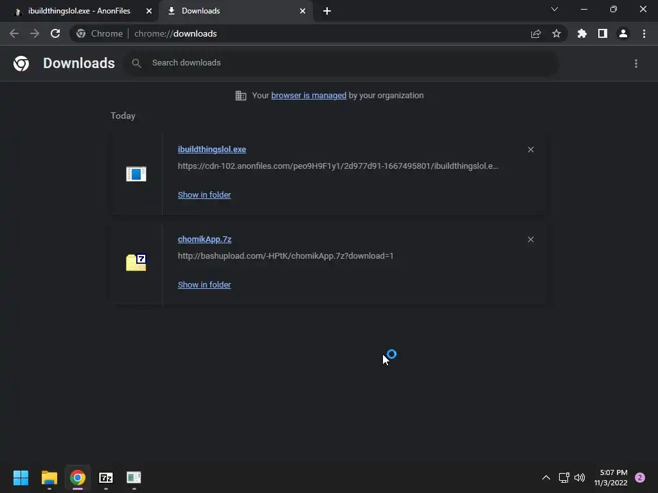
Task: Click the managed organization building icon
Action: (241, 96)
